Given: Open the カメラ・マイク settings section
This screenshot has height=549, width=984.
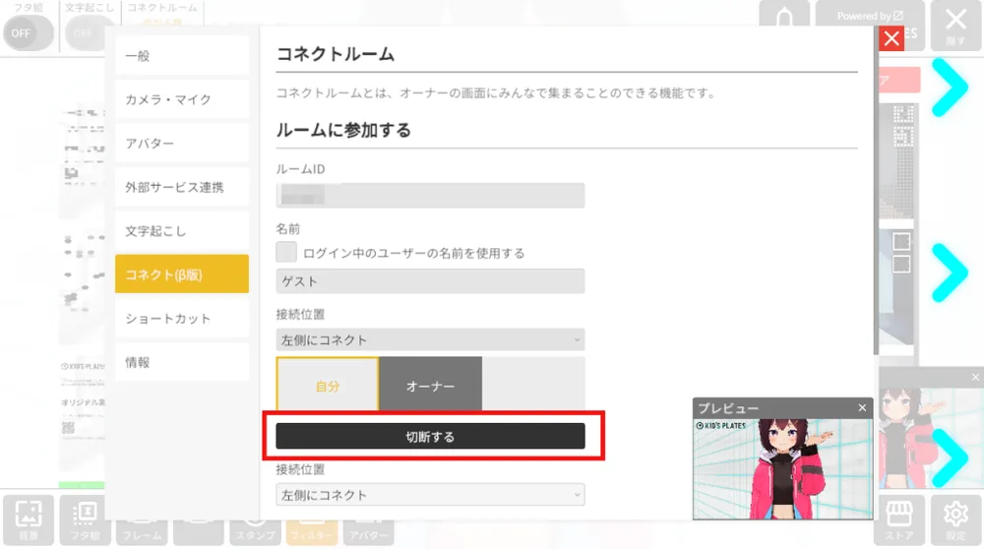Looking at the screenshot, I should coord(182,99).
